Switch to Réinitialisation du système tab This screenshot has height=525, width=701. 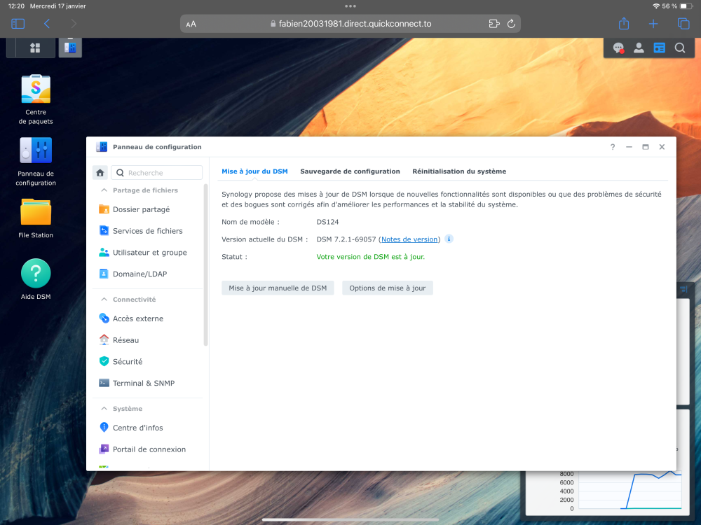click(459, 171)
